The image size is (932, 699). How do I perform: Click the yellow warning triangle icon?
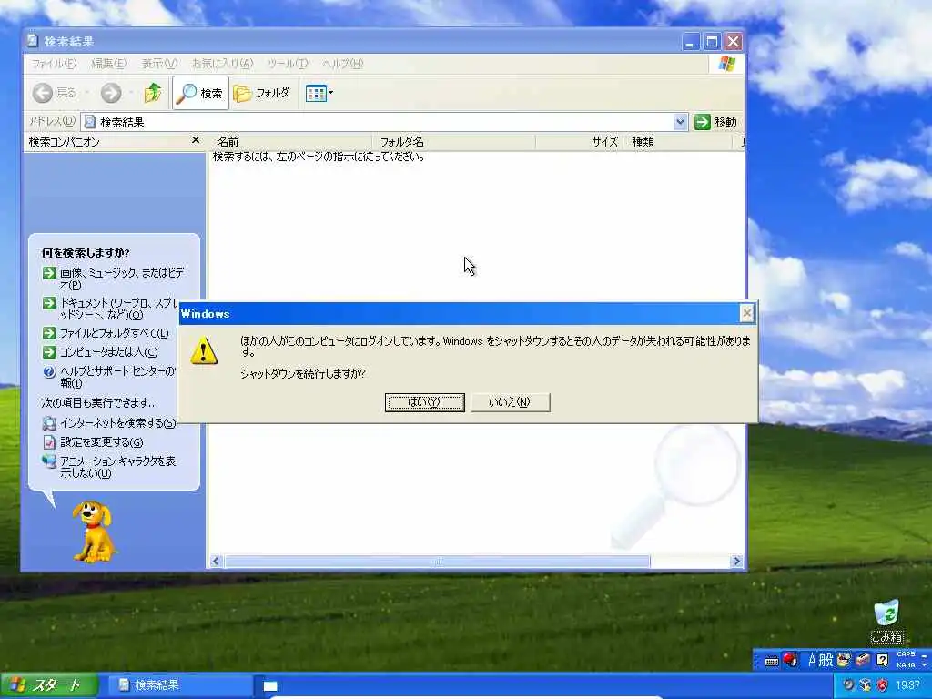pyautogui.click(x=204, y=350)
